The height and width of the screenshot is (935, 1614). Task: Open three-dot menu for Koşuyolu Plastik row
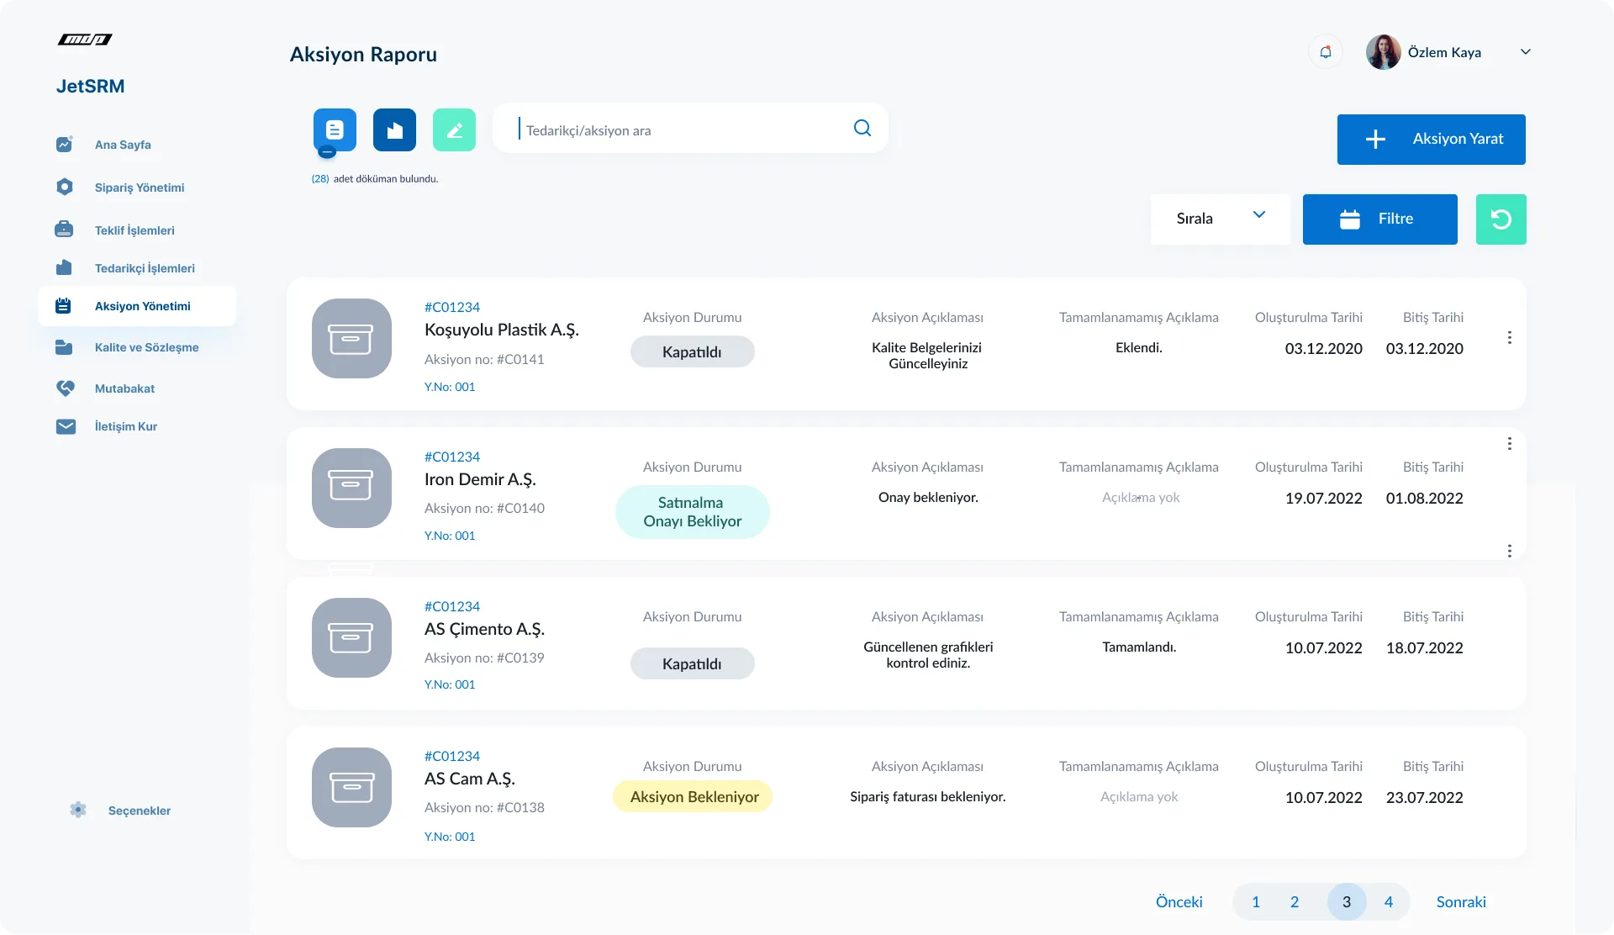click(1509, 337)
